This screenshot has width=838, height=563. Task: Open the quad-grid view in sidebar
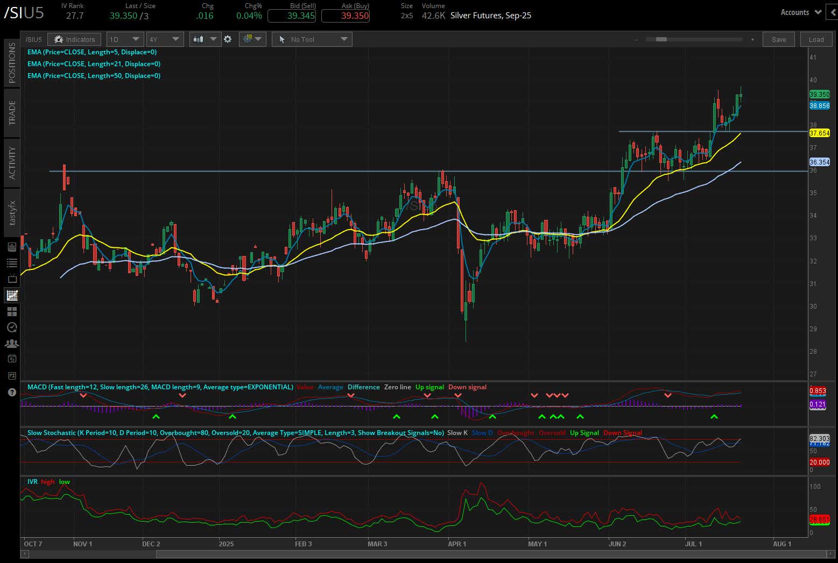coord(12,311)
